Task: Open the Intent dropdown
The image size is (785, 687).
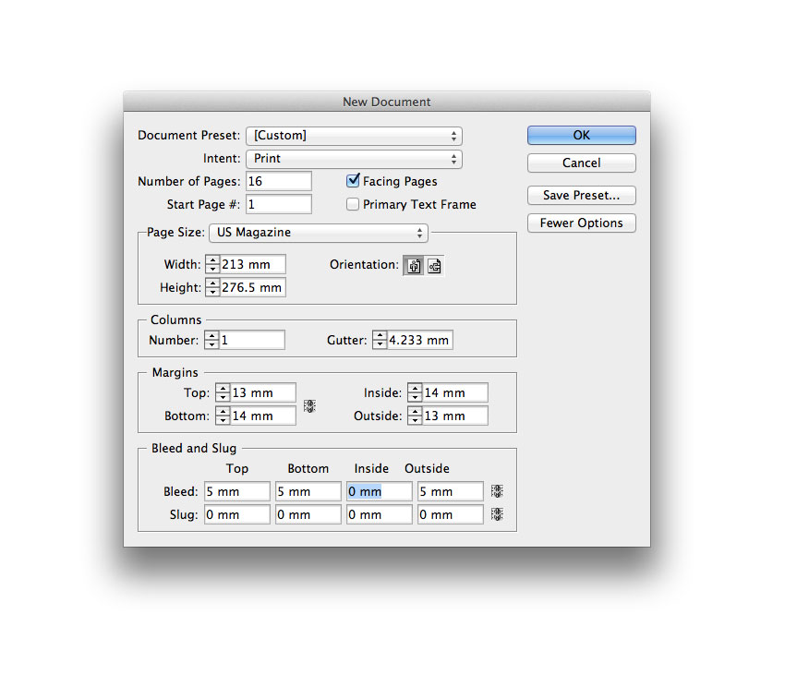Action: pyautogui.click(x=354, y=159)
